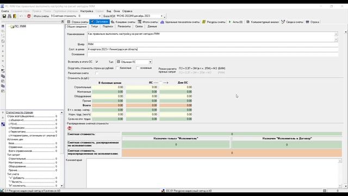Viewport: 348px width, 196px height.
Task: Open the Сводка сметы tab
Action: click(293, 22)
